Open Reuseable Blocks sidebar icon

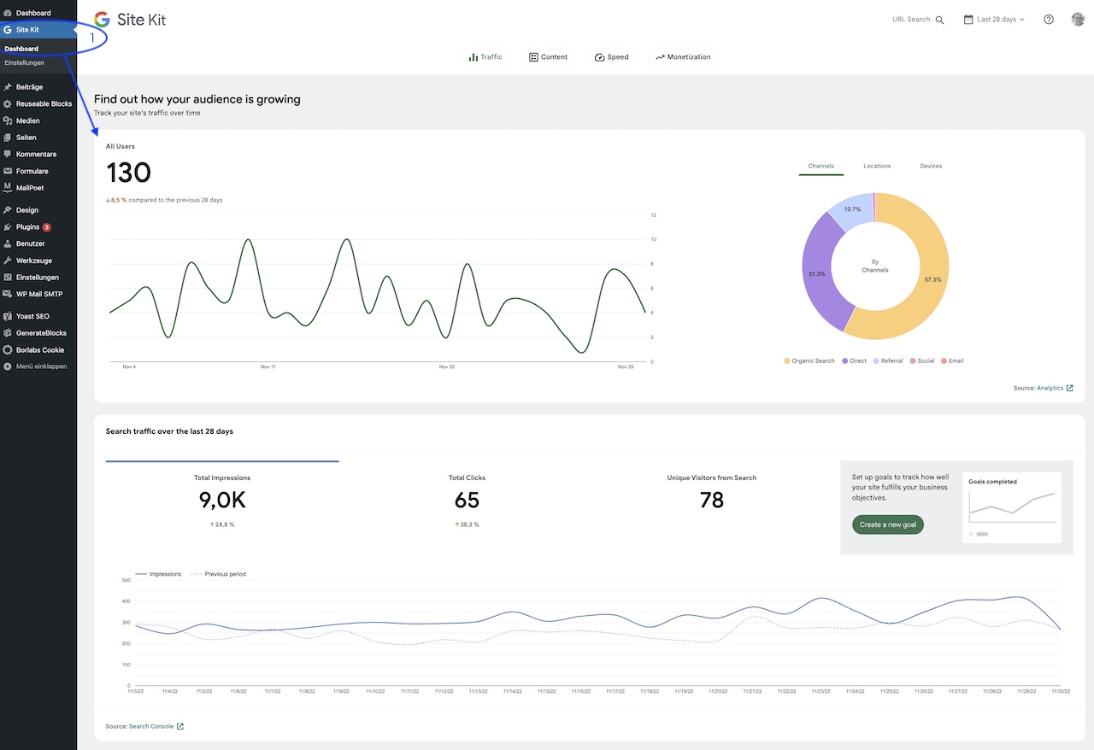pos(8,104)
